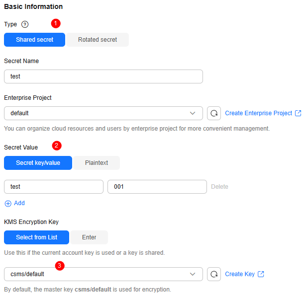
Task: Click external-link icon after Create Key
Action: (261, 274)
